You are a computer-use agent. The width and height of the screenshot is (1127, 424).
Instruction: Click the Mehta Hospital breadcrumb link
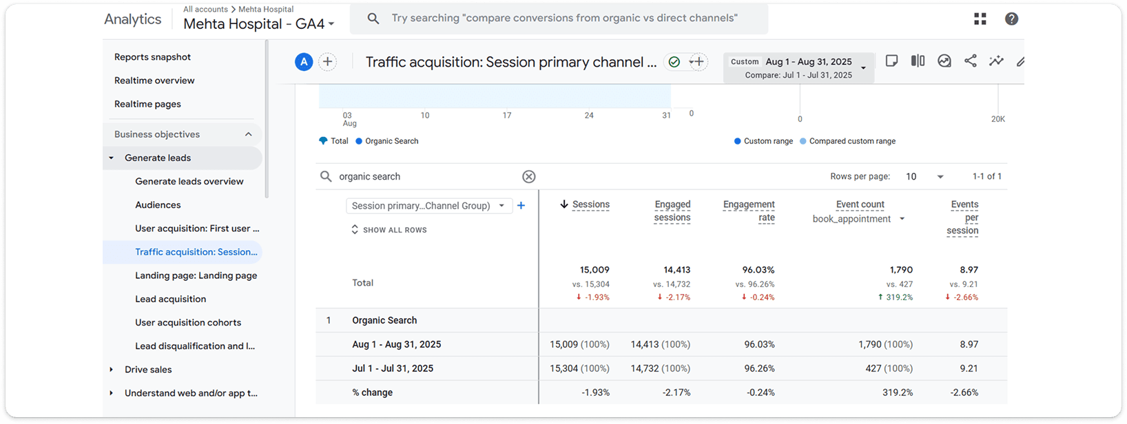click(x=266, y=9)
